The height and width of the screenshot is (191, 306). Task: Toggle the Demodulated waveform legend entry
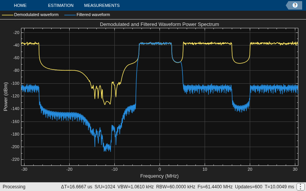click(x=30, y=15)
